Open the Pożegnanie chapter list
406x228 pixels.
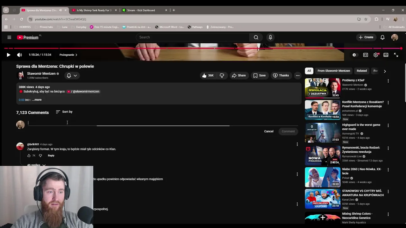(x=68, y=55)
